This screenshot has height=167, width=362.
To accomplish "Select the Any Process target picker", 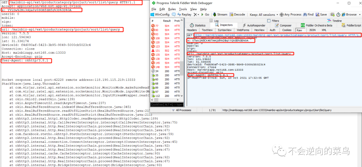I will tap(290, 14).
